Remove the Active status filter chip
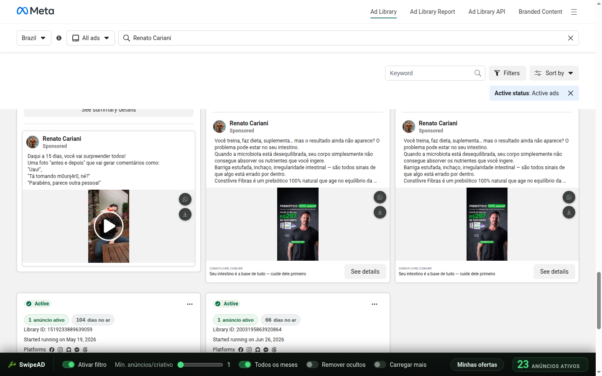This screenshot has width=602, height=376. [x=571, y=93]
